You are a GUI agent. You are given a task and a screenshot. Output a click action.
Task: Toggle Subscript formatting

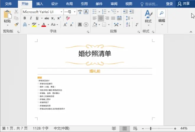point(53,18)
